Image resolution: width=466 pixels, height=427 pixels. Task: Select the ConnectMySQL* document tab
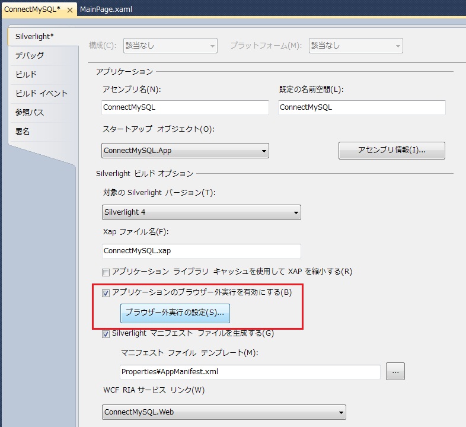tap(32, 9)
